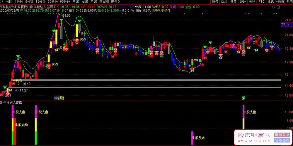This screenshot has height=146, width=293.
Task: Switch to the 日线 period tab
Action: click(75, 2)
